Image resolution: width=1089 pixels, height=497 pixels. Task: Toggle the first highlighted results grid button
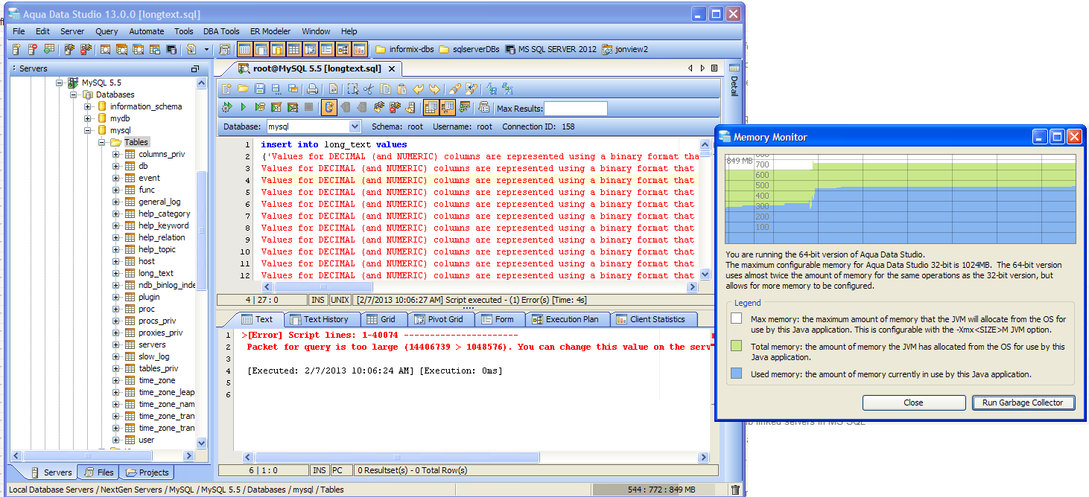pyautogui.click(x=431, y=108)
